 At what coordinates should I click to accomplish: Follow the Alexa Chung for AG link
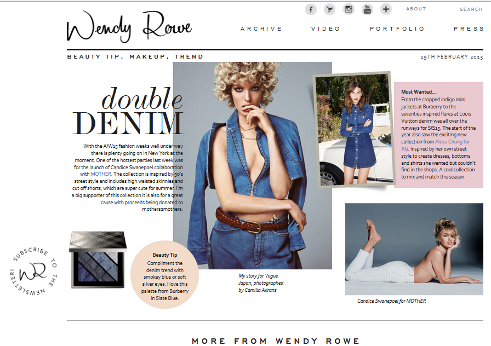pos(453,142)
